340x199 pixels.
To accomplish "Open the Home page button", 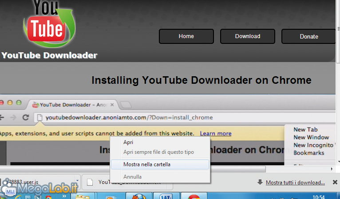I will [186, 36].
